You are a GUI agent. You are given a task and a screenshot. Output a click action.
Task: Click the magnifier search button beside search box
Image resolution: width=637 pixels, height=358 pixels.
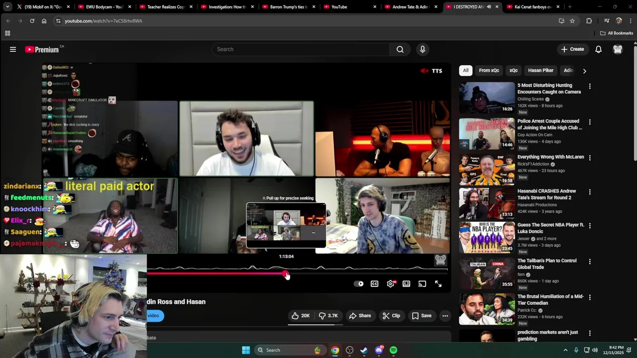tap(400, 49)
